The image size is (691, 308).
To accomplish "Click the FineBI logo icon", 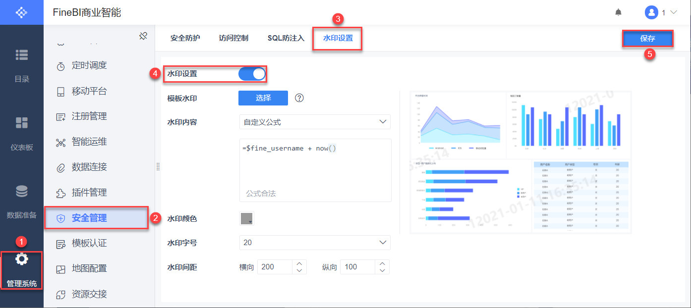I will pos(22,12).
